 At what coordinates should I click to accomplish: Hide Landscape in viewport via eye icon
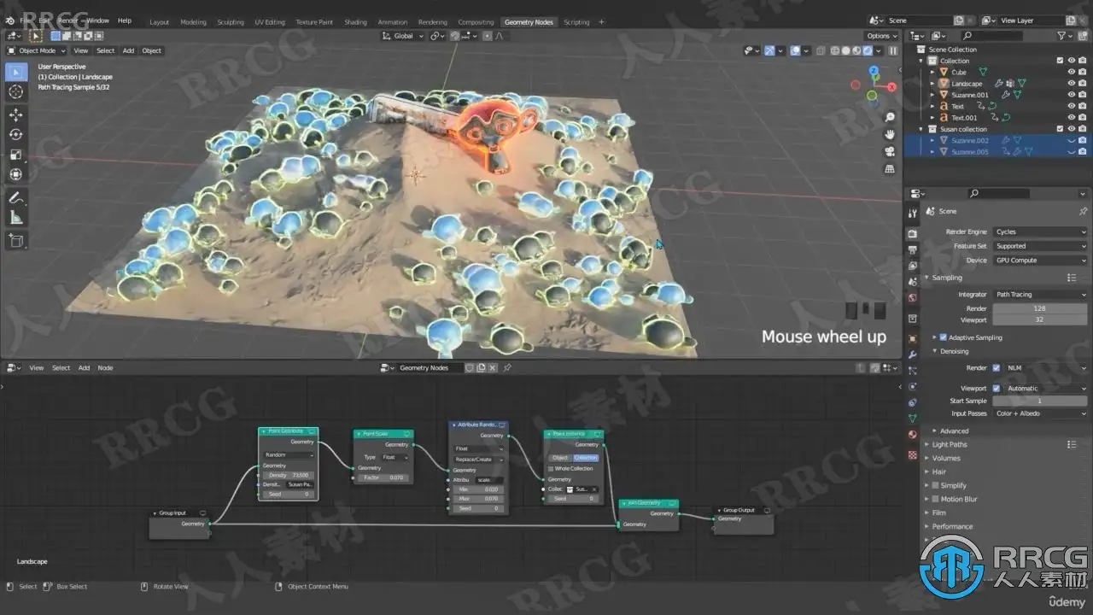(x=1071, y=84)
